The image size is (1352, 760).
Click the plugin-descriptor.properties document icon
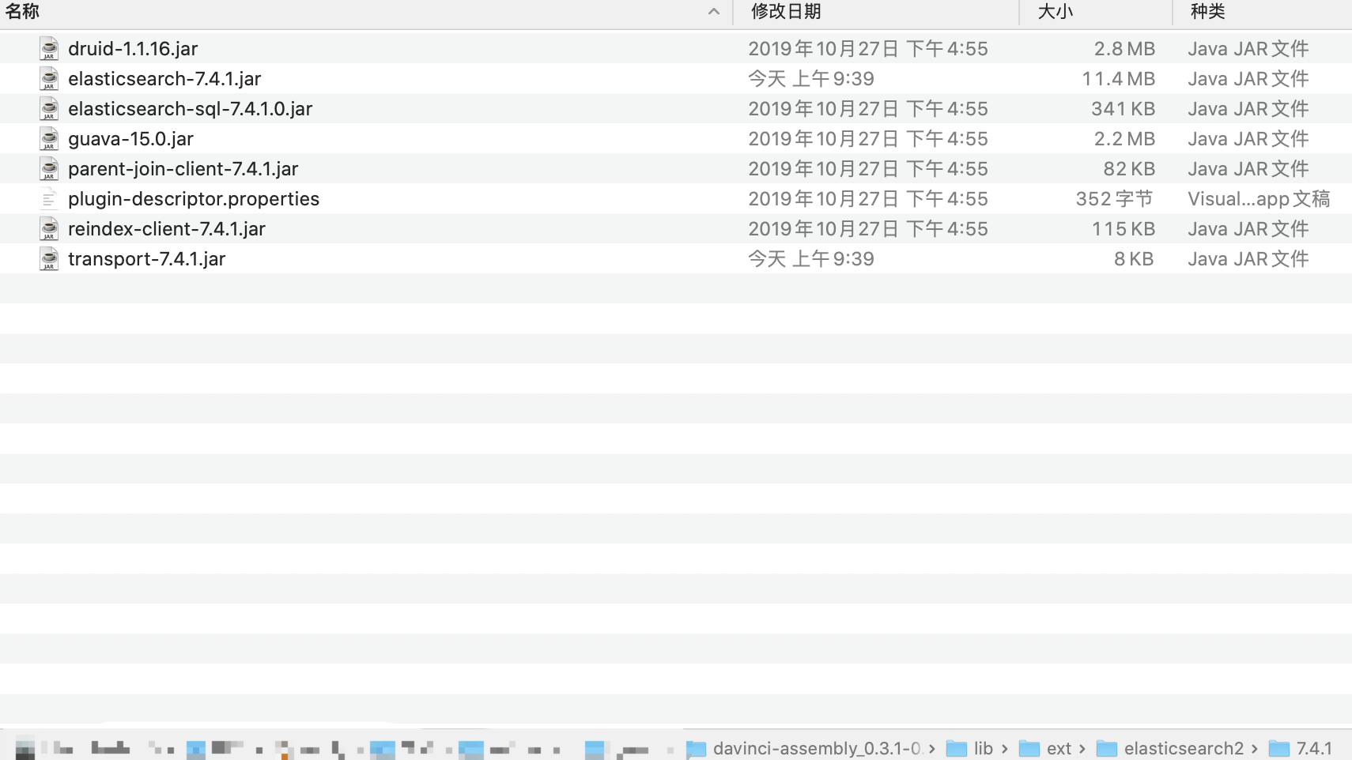click(x=48, y=198)
